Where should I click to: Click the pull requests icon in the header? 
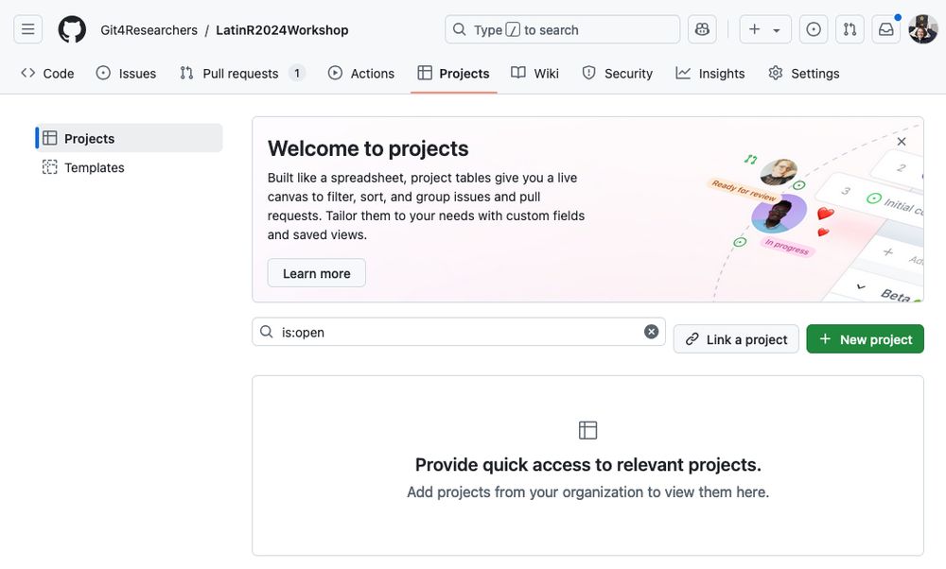tap(849, 28)
